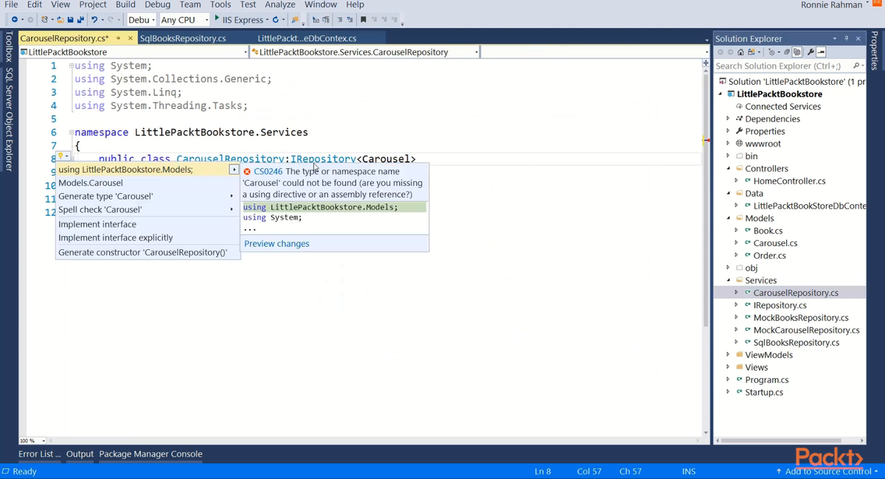Toggle Show All Files in Solution Explorer

(796, 52)
